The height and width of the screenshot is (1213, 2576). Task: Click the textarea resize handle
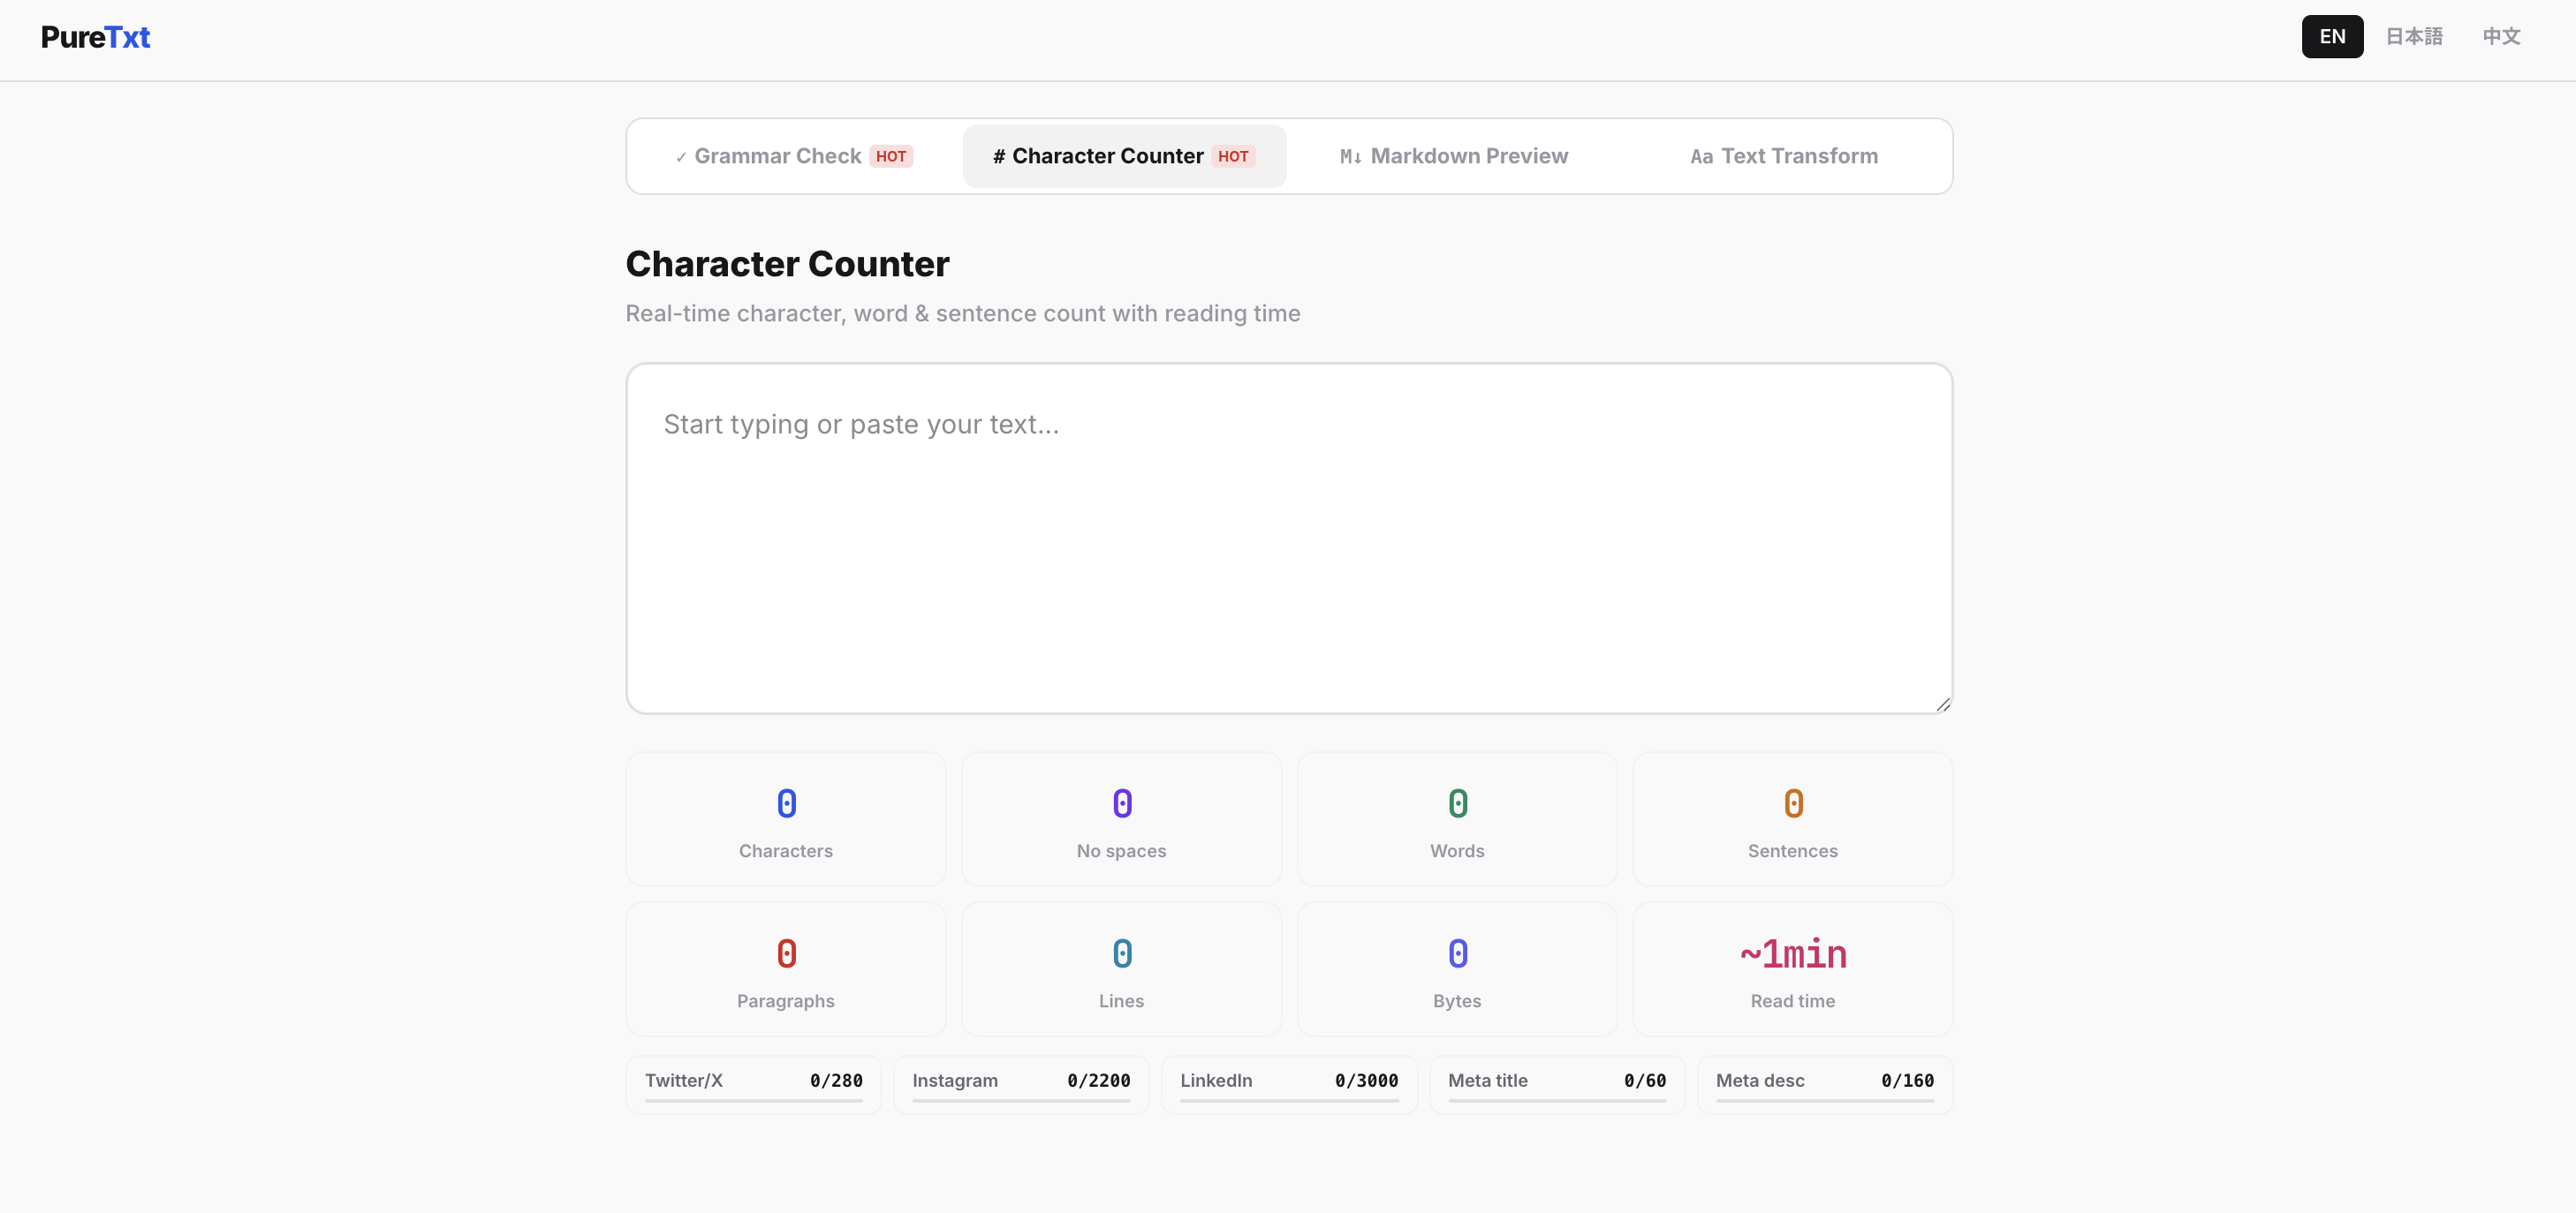1942,704
